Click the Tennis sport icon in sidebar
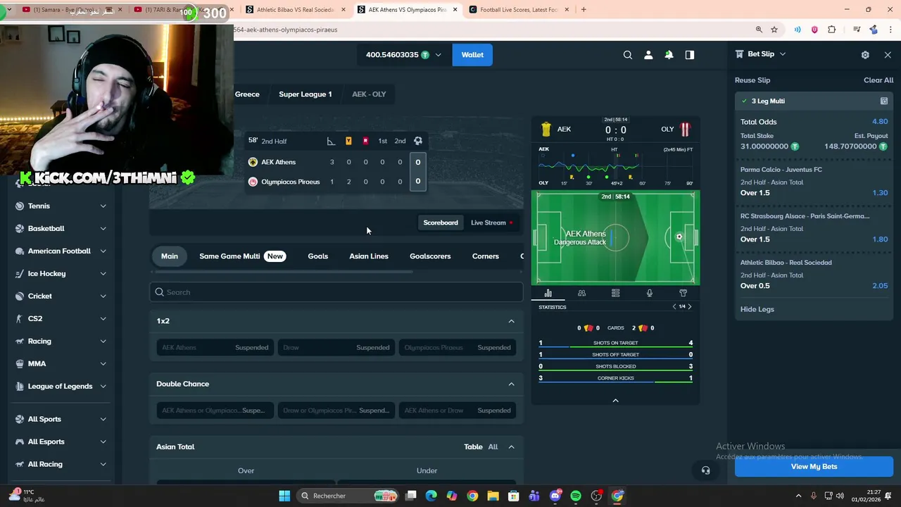 point(20,206)
